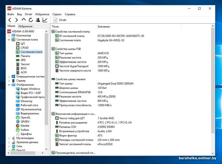Go back with the left arrow toolbar icon
The width and height of the screenshot is (222, 164).
10,20
